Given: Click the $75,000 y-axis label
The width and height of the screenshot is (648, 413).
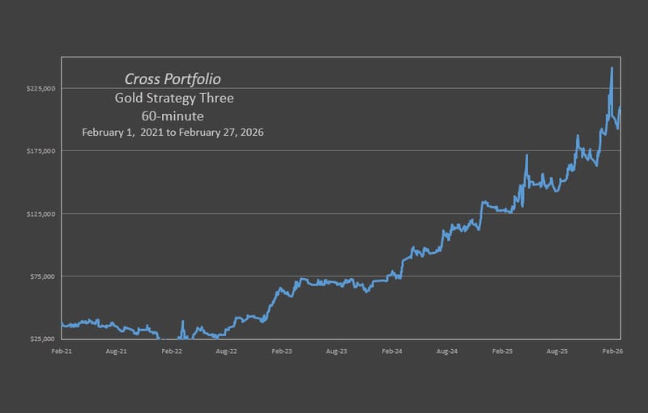Looking at the screenshot, I should [x=41, y=276].
